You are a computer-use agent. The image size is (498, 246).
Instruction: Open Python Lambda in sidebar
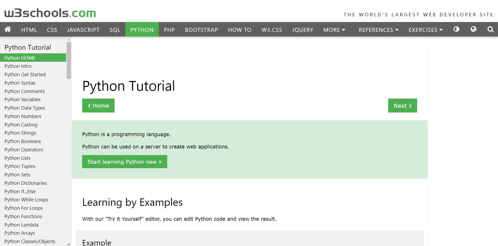21,225
